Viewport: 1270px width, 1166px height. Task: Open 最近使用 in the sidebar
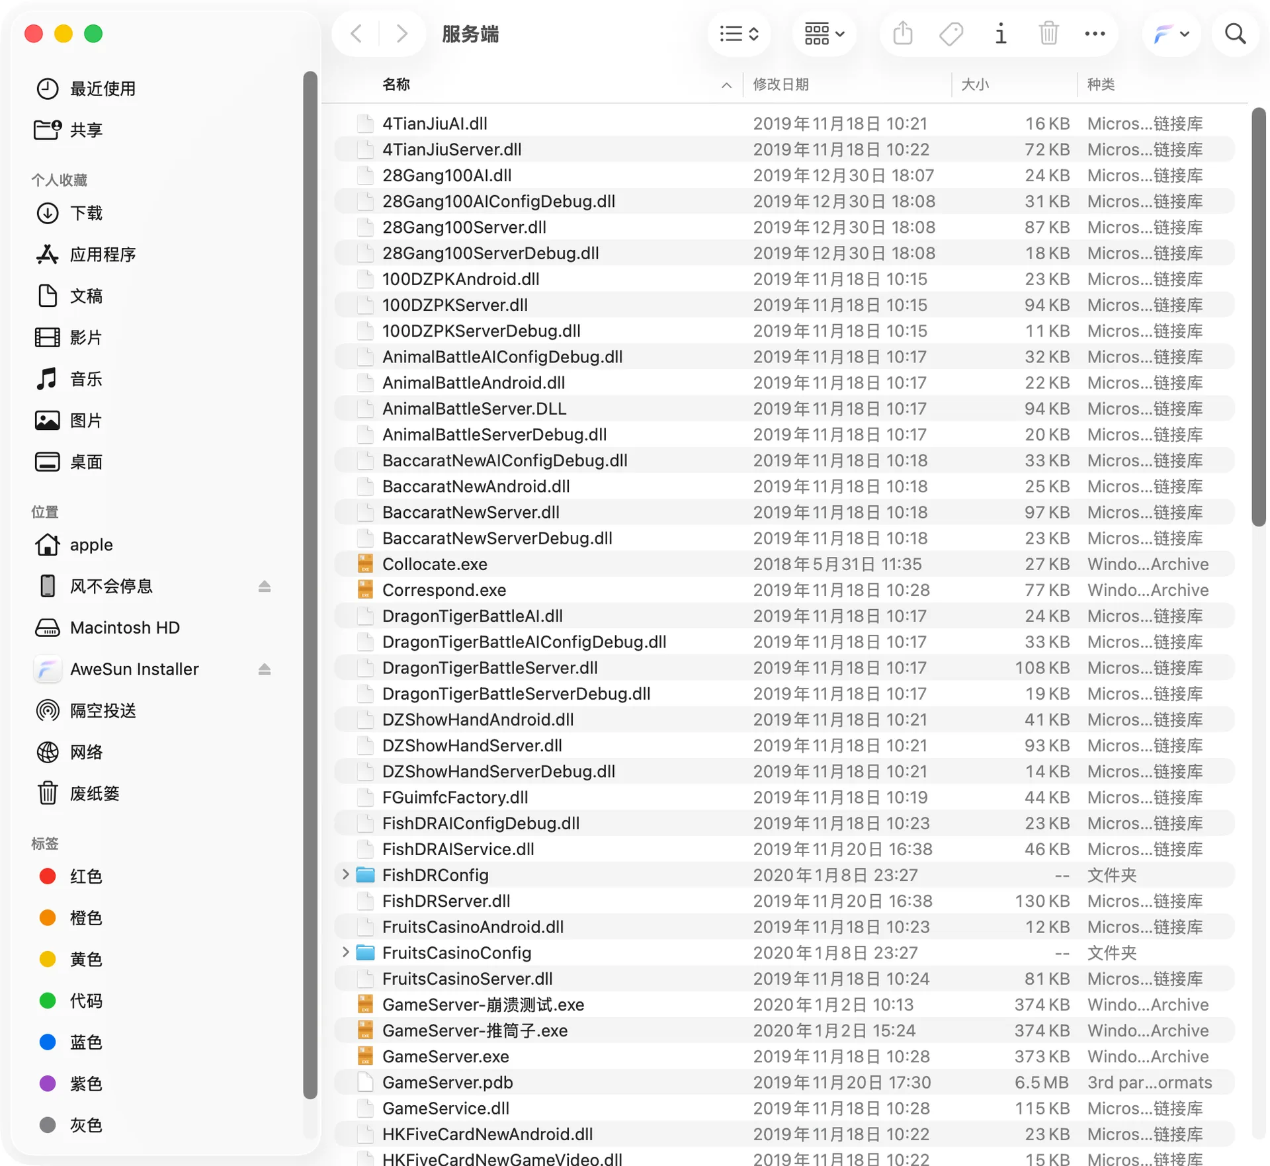coord(103,89)
